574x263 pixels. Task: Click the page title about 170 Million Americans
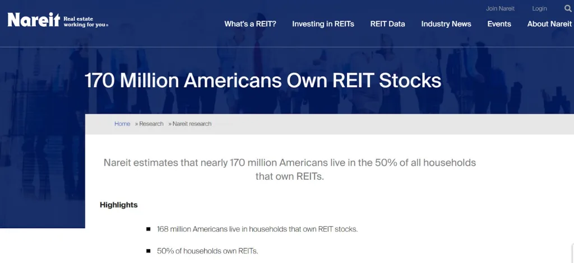[x=263, y=81]
